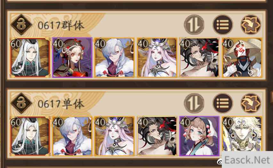Open the list menu icon for 0617单体
The height and width of the screenshot is (168, 273).
223,103
